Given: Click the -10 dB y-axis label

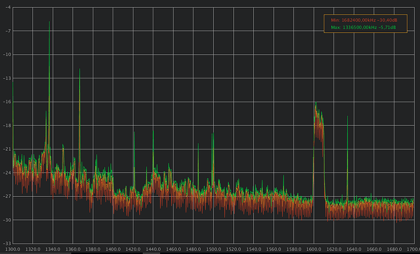Looking at the screenshot, I should (5, 55).
